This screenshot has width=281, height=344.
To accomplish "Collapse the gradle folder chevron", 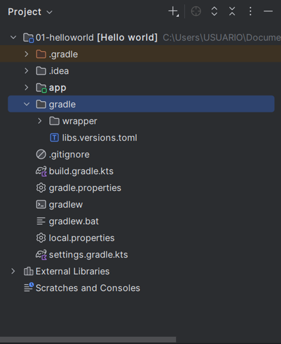I will click(26, 104).
